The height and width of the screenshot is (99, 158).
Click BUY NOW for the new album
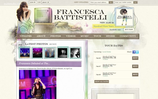[x=129, y=29]
